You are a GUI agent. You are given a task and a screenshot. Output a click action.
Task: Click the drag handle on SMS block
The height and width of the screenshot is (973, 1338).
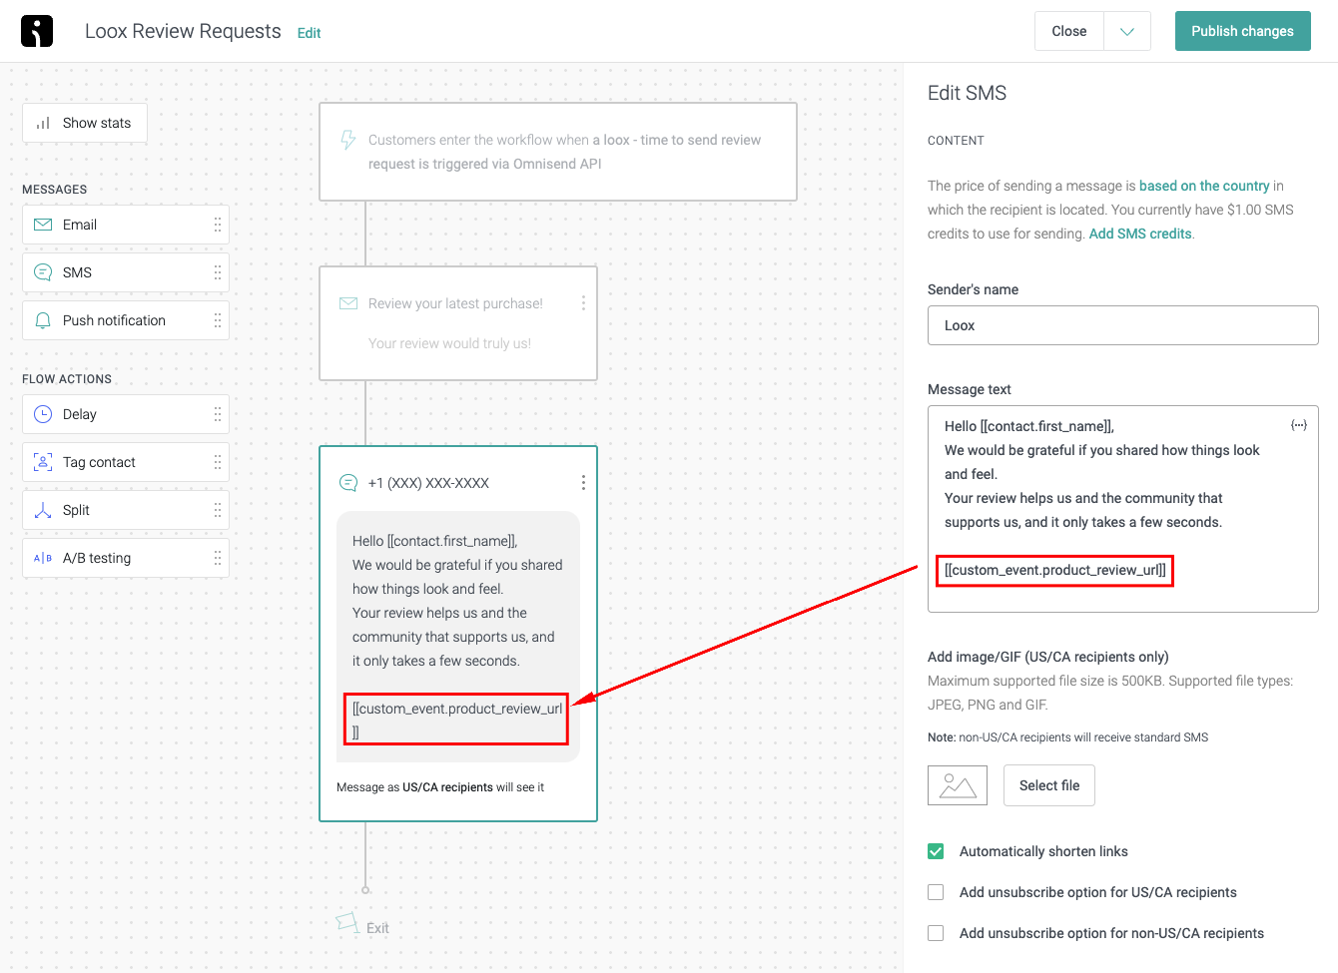218,272
